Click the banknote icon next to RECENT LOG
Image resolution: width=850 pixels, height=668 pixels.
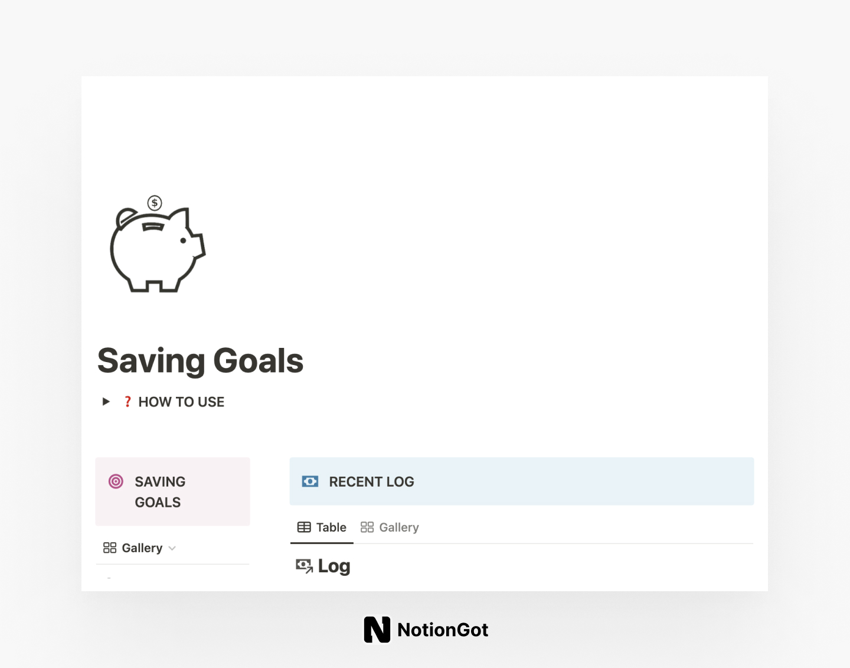[x=310, y=481]
